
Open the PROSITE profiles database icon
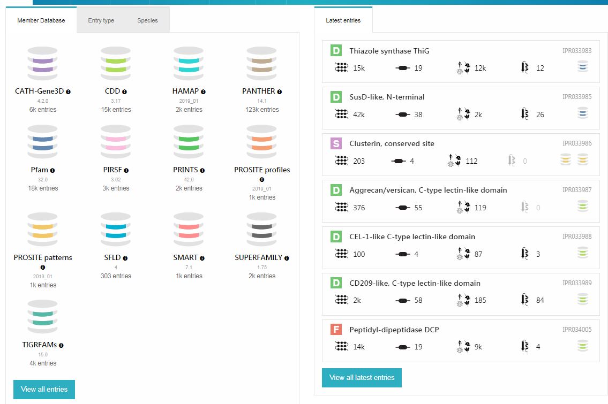(262, 142)
